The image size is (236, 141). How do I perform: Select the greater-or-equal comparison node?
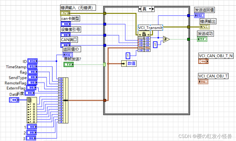pos(166,39)
